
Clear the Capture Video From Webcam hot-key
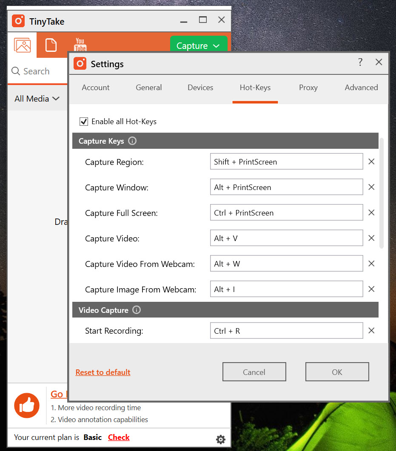371,264
